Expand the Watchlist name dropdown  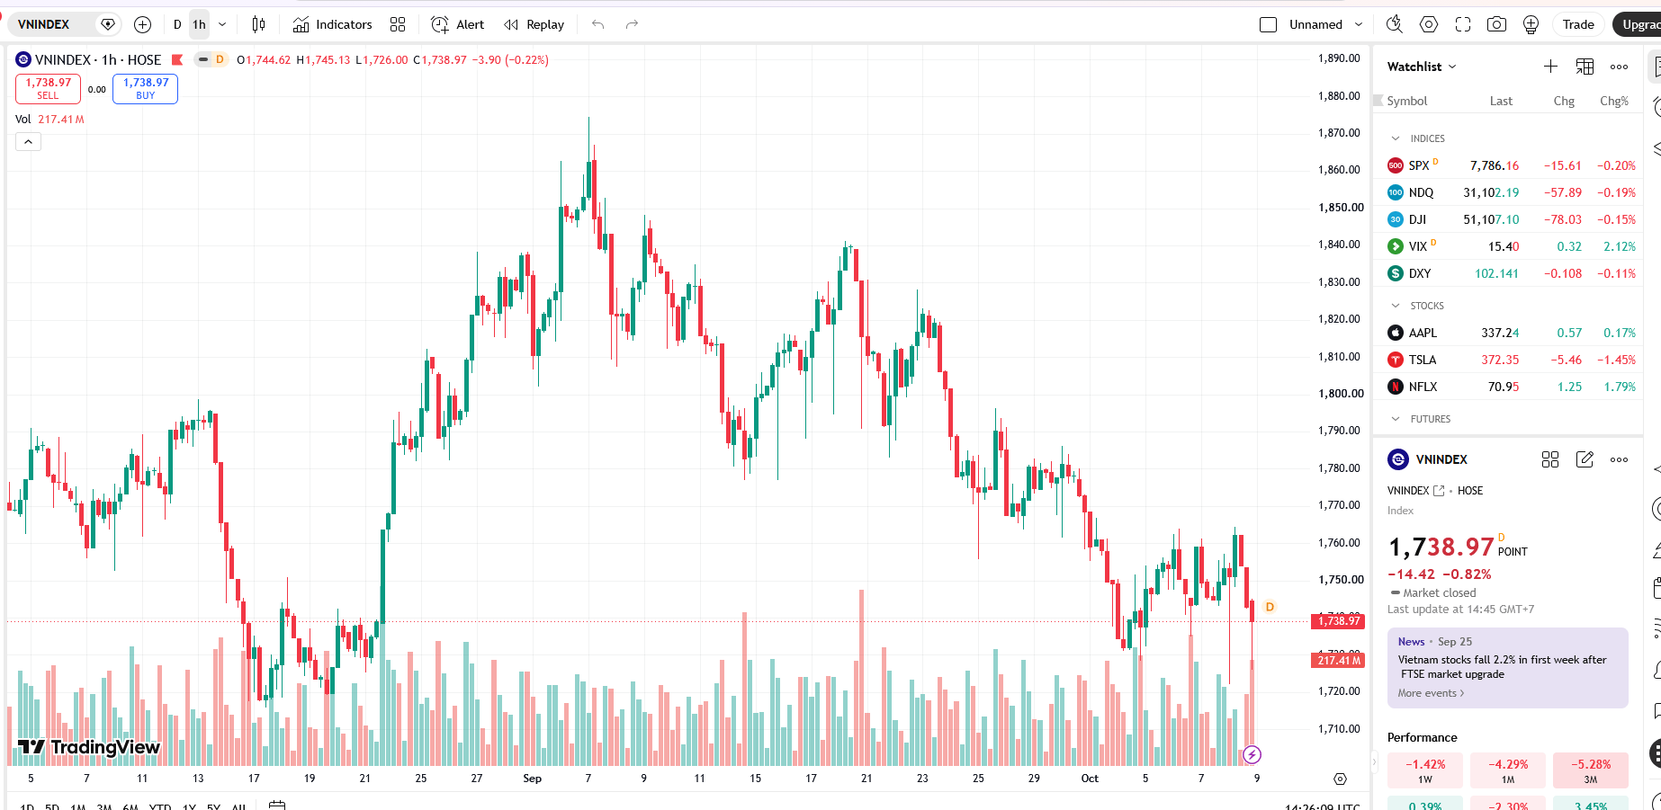coord(1422,67)
